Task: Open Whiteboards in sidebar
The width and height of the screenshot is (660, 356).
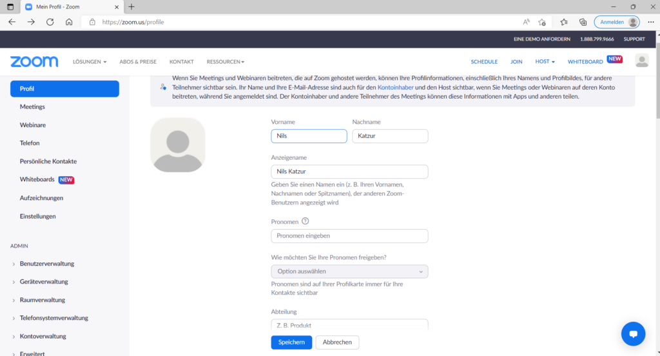Action: click(x=37, y=179)
